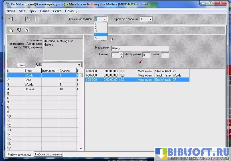Viewport: 231px width, 161px height.
Task: Click the pause playback icon
Action: (37, 19)
